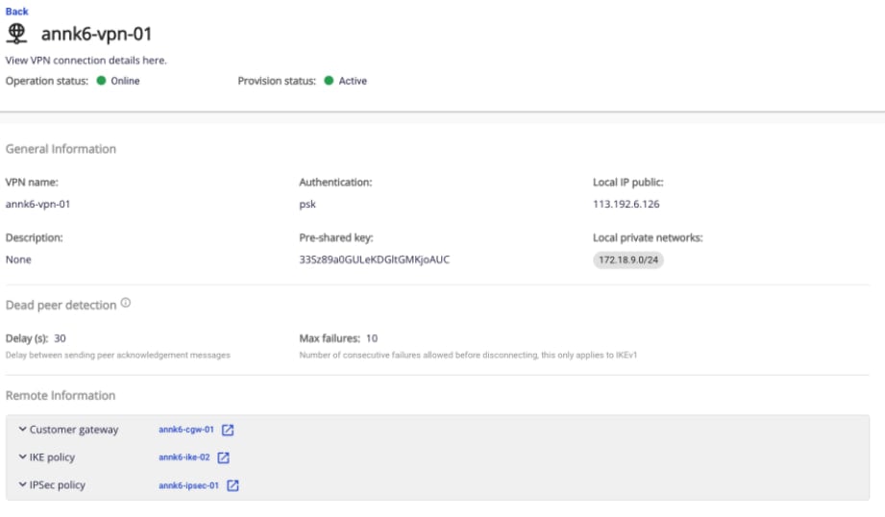Expand the IPSec policy section chevron
Viewport: 885px width, 517px height.
coord(22,485)
